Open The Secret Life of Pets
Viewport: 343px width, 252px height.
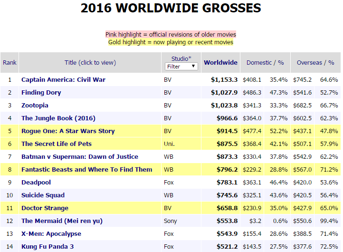point(57,144)
